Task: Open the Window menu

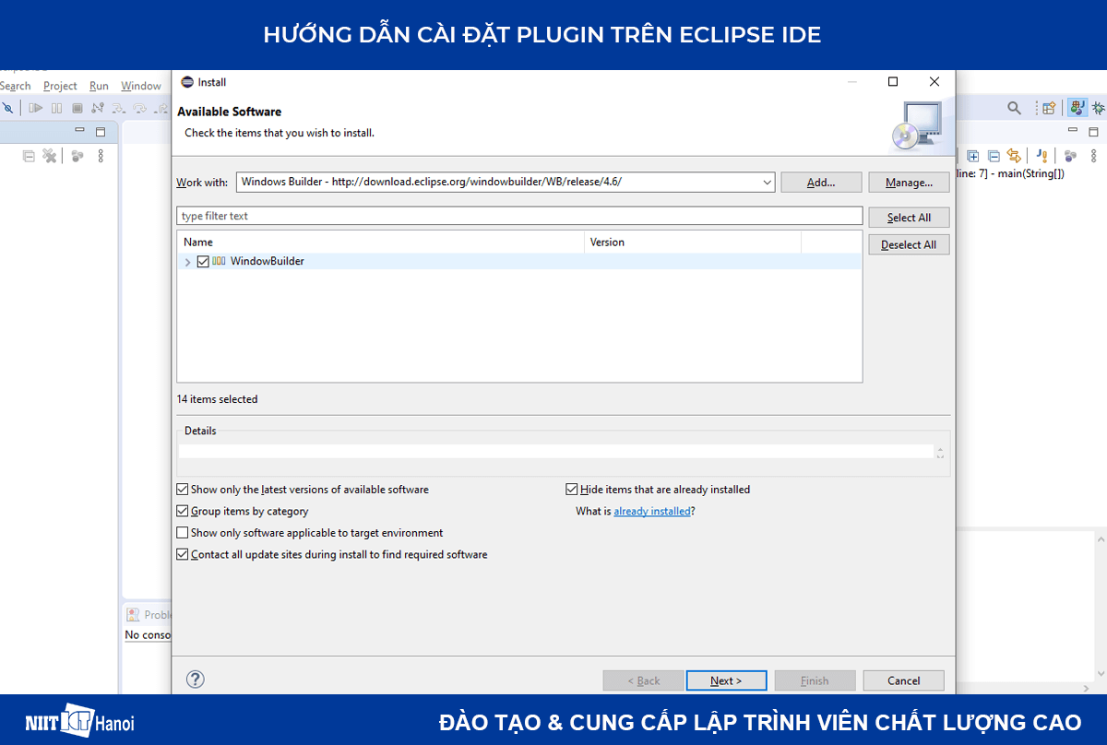Action: [x=140, y=85]
